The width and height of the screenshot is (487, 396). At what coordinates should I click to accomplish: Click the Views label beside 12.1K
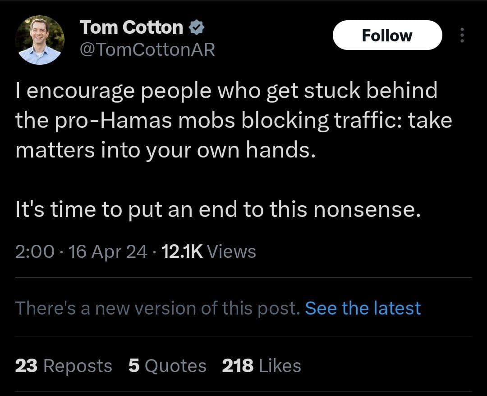click(233, 252)
